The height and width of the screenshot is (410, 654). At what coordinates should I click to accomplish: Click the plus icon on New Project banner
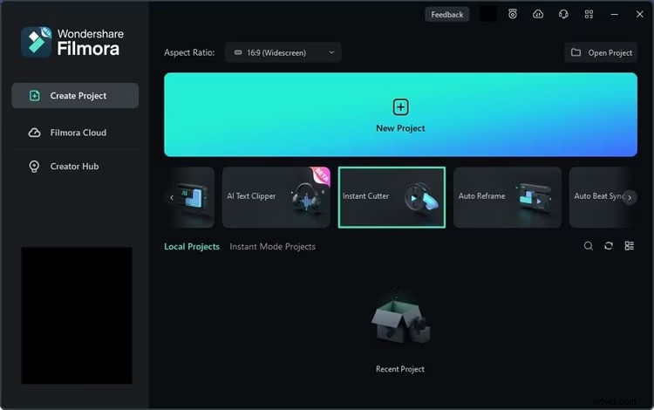click(x=400, y=107)
